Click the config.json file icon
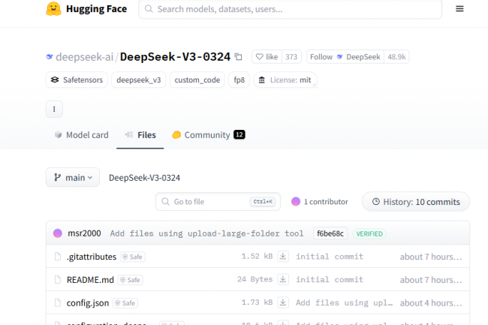This screenshot has height=325, width=488. point(58,302)
